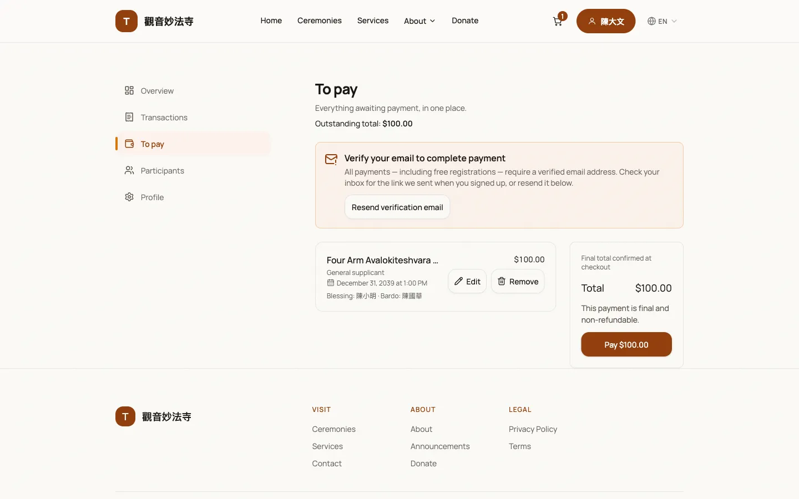Click the item price $100.00
This screenshot has height=499, width=799.
(x=529, y=259)
